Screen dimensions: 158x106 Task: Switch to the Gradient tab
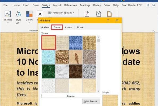pos(45,27)
